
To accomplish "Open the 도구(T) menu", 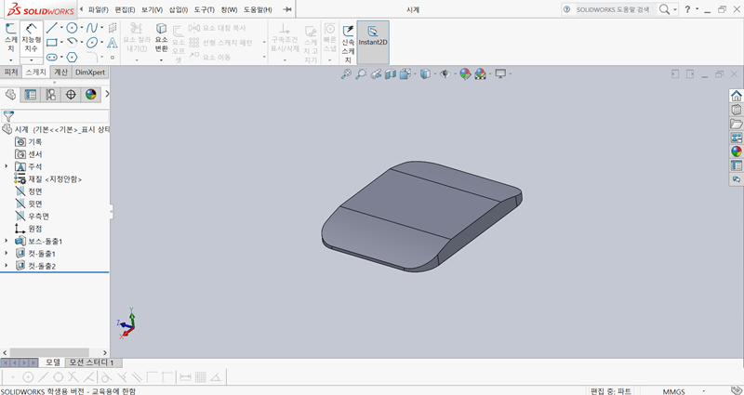I will [204, 9].
